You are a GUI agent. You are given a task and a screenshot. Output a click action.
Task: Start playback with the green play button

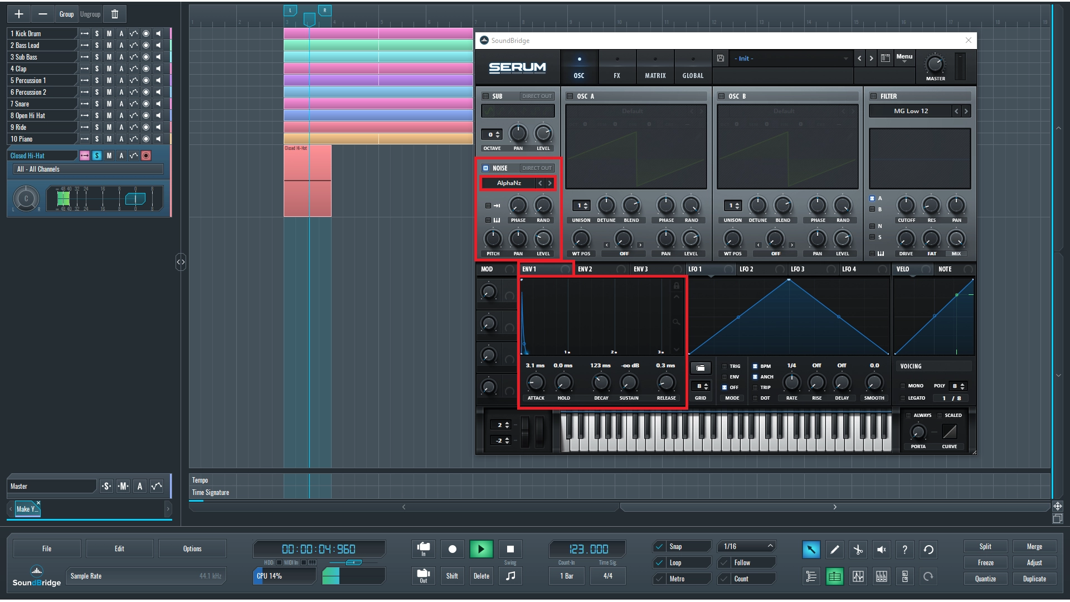pos(481,549)
